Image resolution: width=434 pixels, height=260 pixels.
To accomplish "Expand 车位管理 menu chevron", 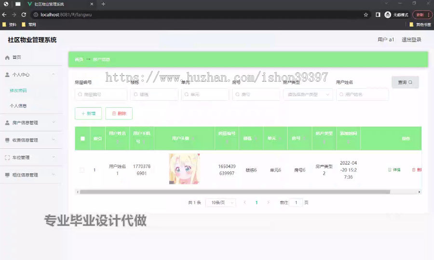I will click(x=54, y=157).
